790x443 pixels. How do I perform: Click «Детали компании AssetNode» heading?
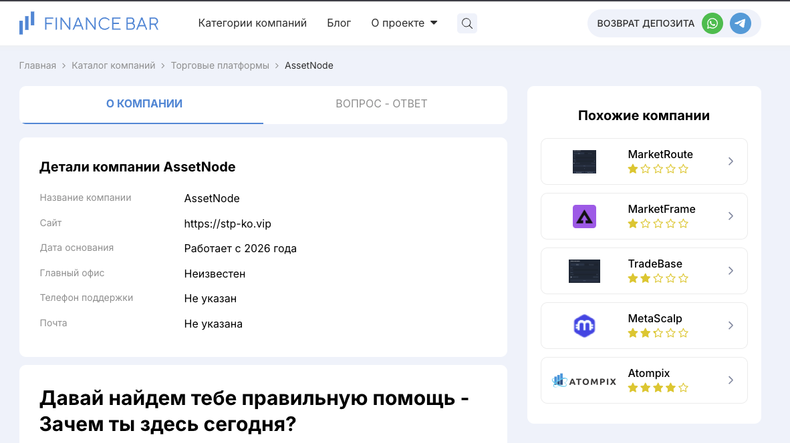138,167
